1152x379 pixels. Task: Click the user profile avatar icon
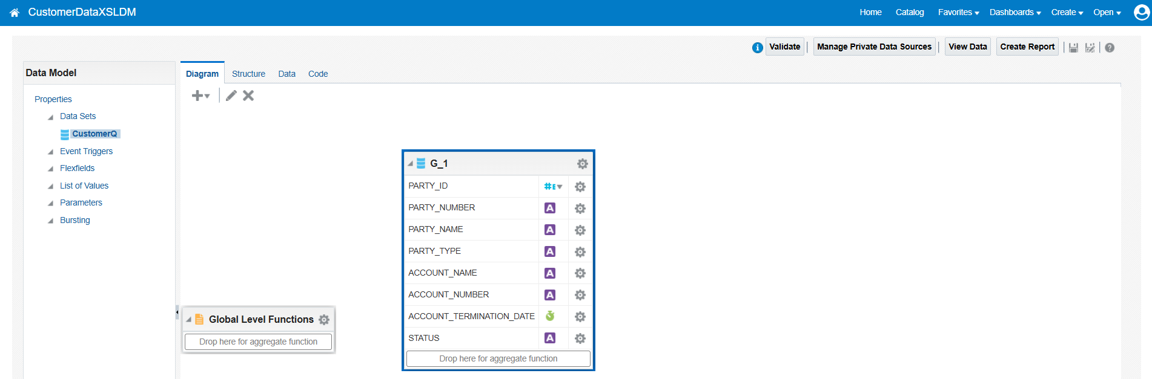[x=1141, y=12]
